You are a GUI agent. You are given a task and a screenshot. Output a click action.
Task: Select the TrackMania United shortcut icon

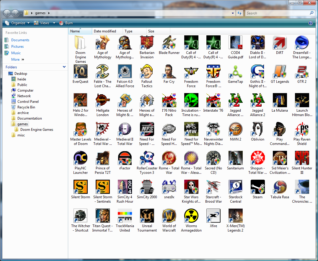coord(125,216)
